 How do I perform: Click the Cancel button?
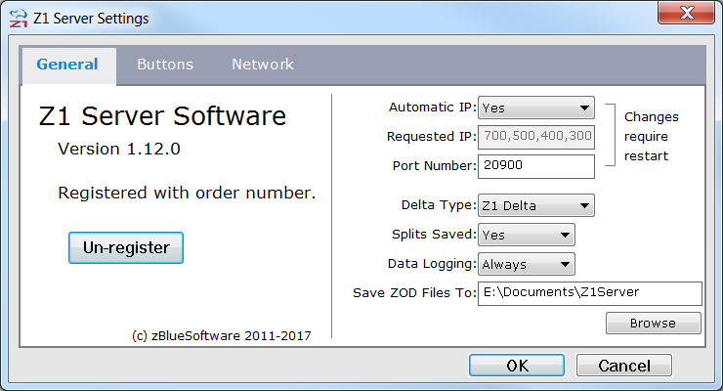(x=624, y=366)
